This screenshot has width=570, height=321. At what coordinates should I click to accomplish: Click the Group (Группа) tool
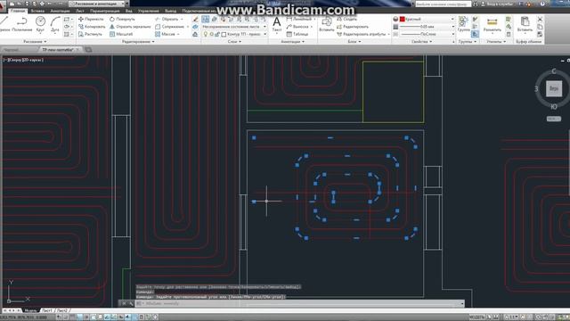(463, 24)
